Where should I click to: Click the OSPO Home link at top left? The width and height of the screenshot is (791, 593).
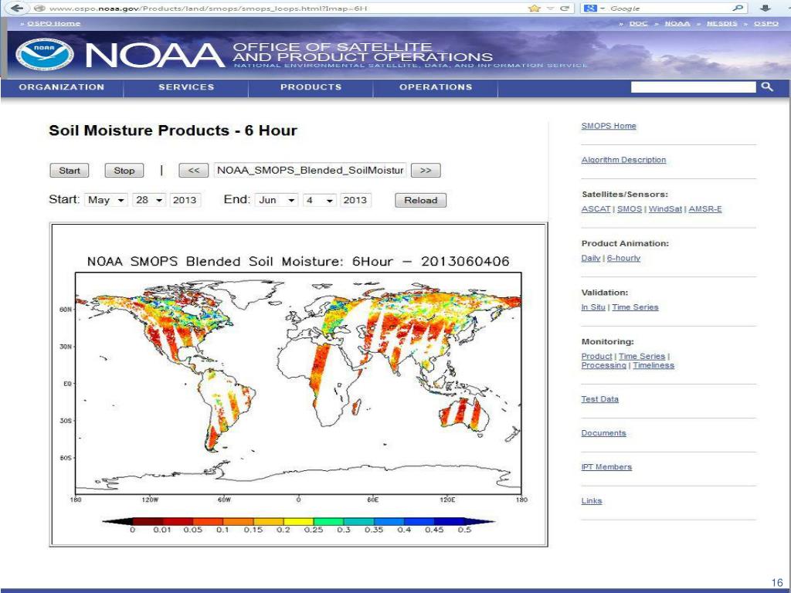[x=54, y=24]
